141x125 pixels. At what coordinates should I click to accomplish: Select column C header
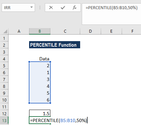pos(65,31)
